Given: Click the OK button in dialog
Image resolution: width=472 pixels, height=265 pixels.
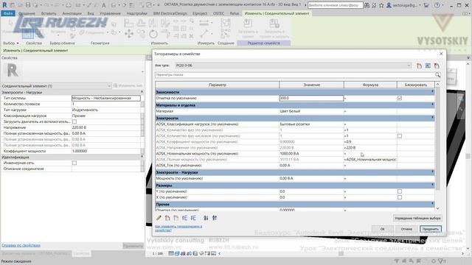Looking at the screenshot, I should click(382, 229).
